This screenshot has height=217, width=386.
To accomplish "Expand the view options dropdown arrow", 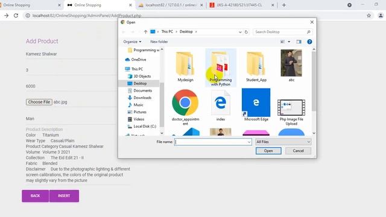I will click(x=289, y=42).
